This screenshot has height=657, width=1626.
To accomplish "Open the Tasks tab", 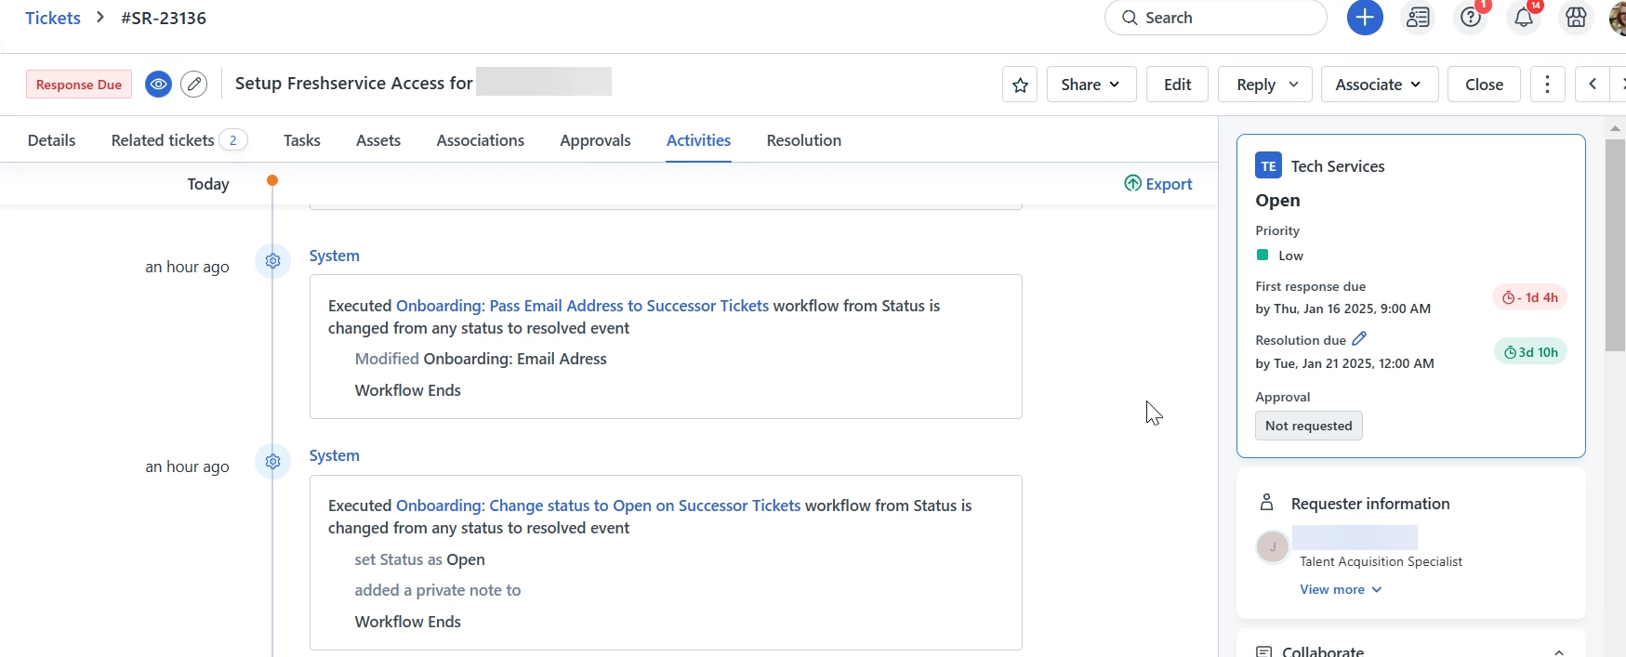I will (302, 140).
